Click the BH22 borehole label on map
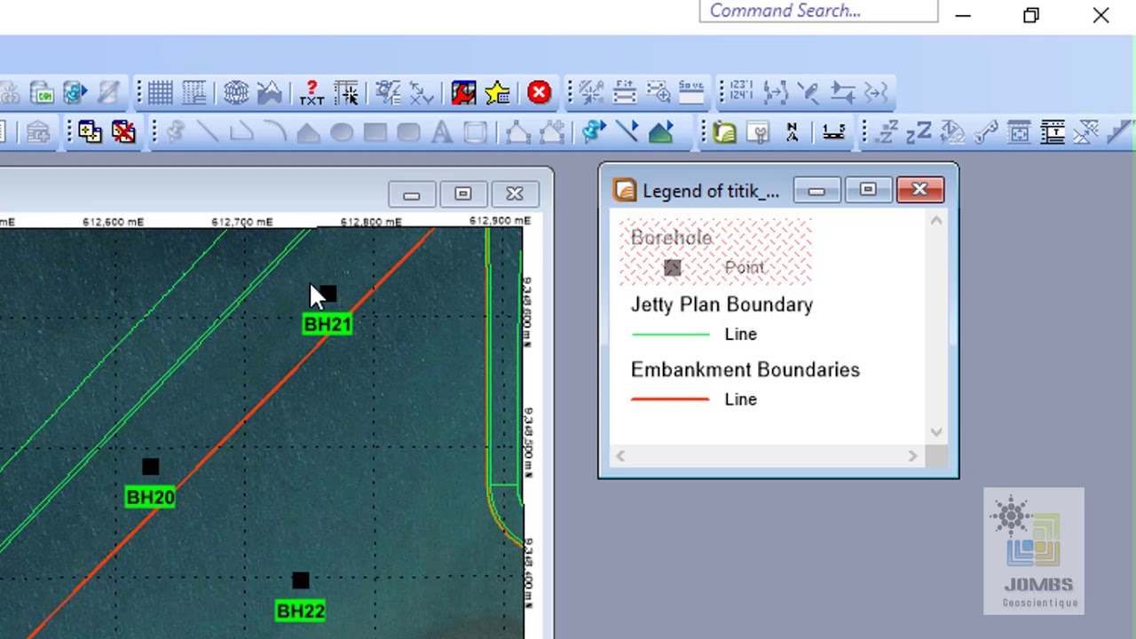 click(x=300, y=611)
